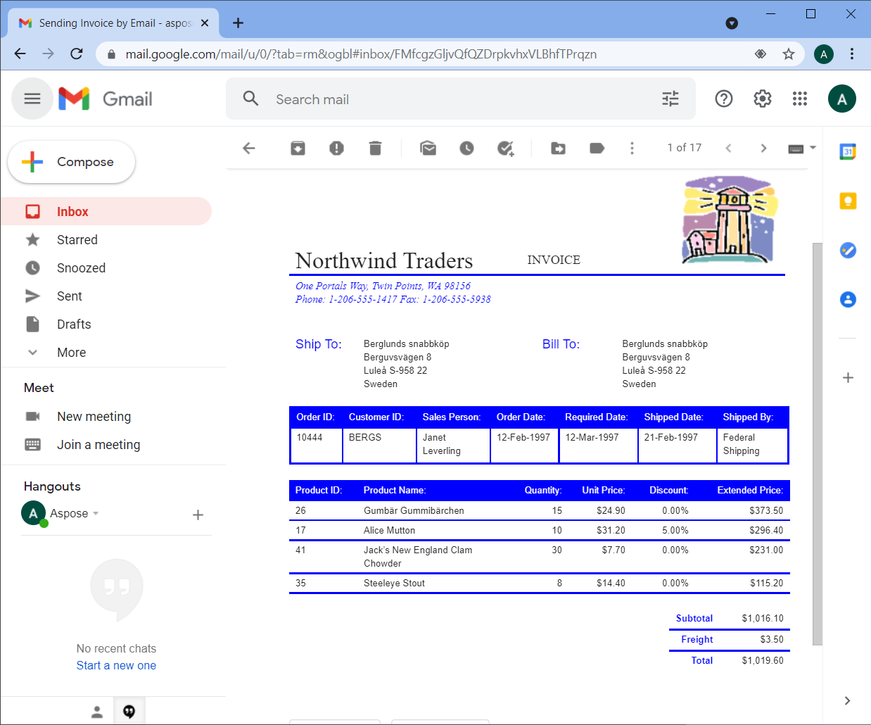Click Join a meeting
The width and height of the screenshot is (871, 725).
click(x=98, y=445)
